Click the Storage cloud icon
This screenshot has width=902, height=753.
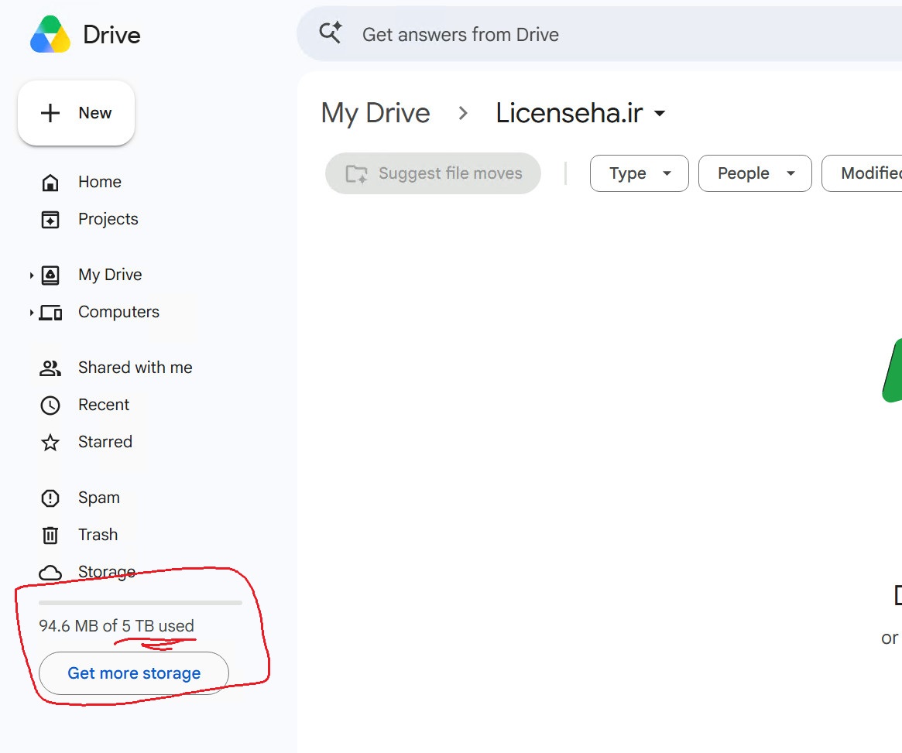[50, 573]
